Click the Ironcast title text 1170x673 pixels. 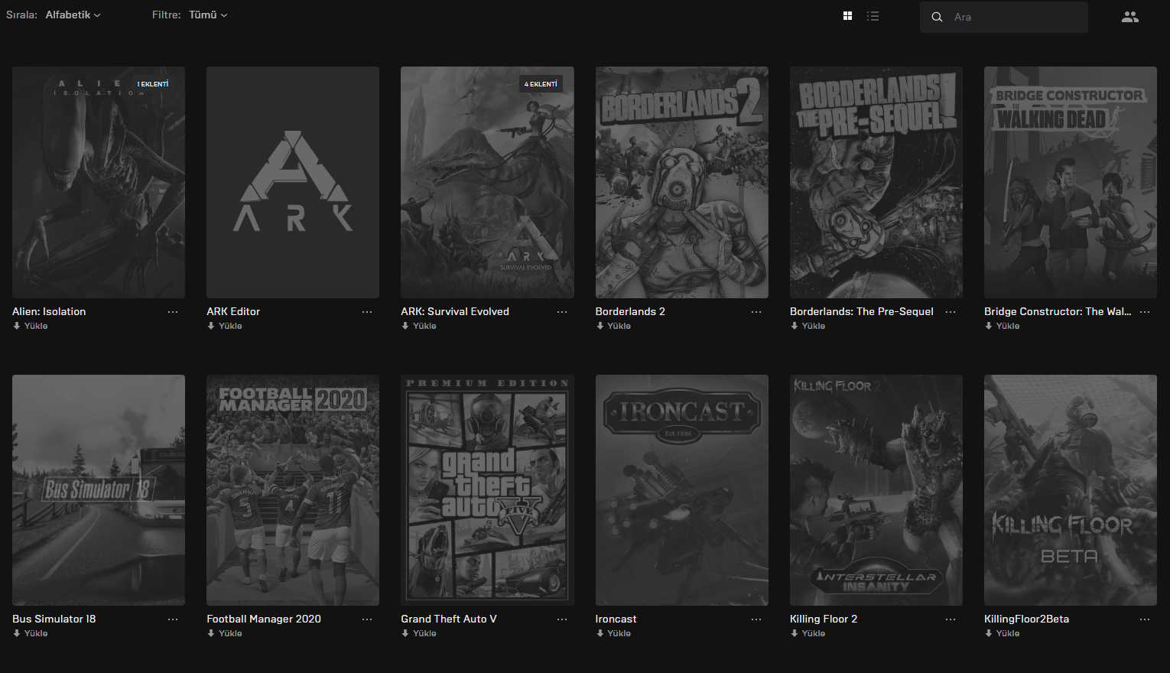(616, 619)
